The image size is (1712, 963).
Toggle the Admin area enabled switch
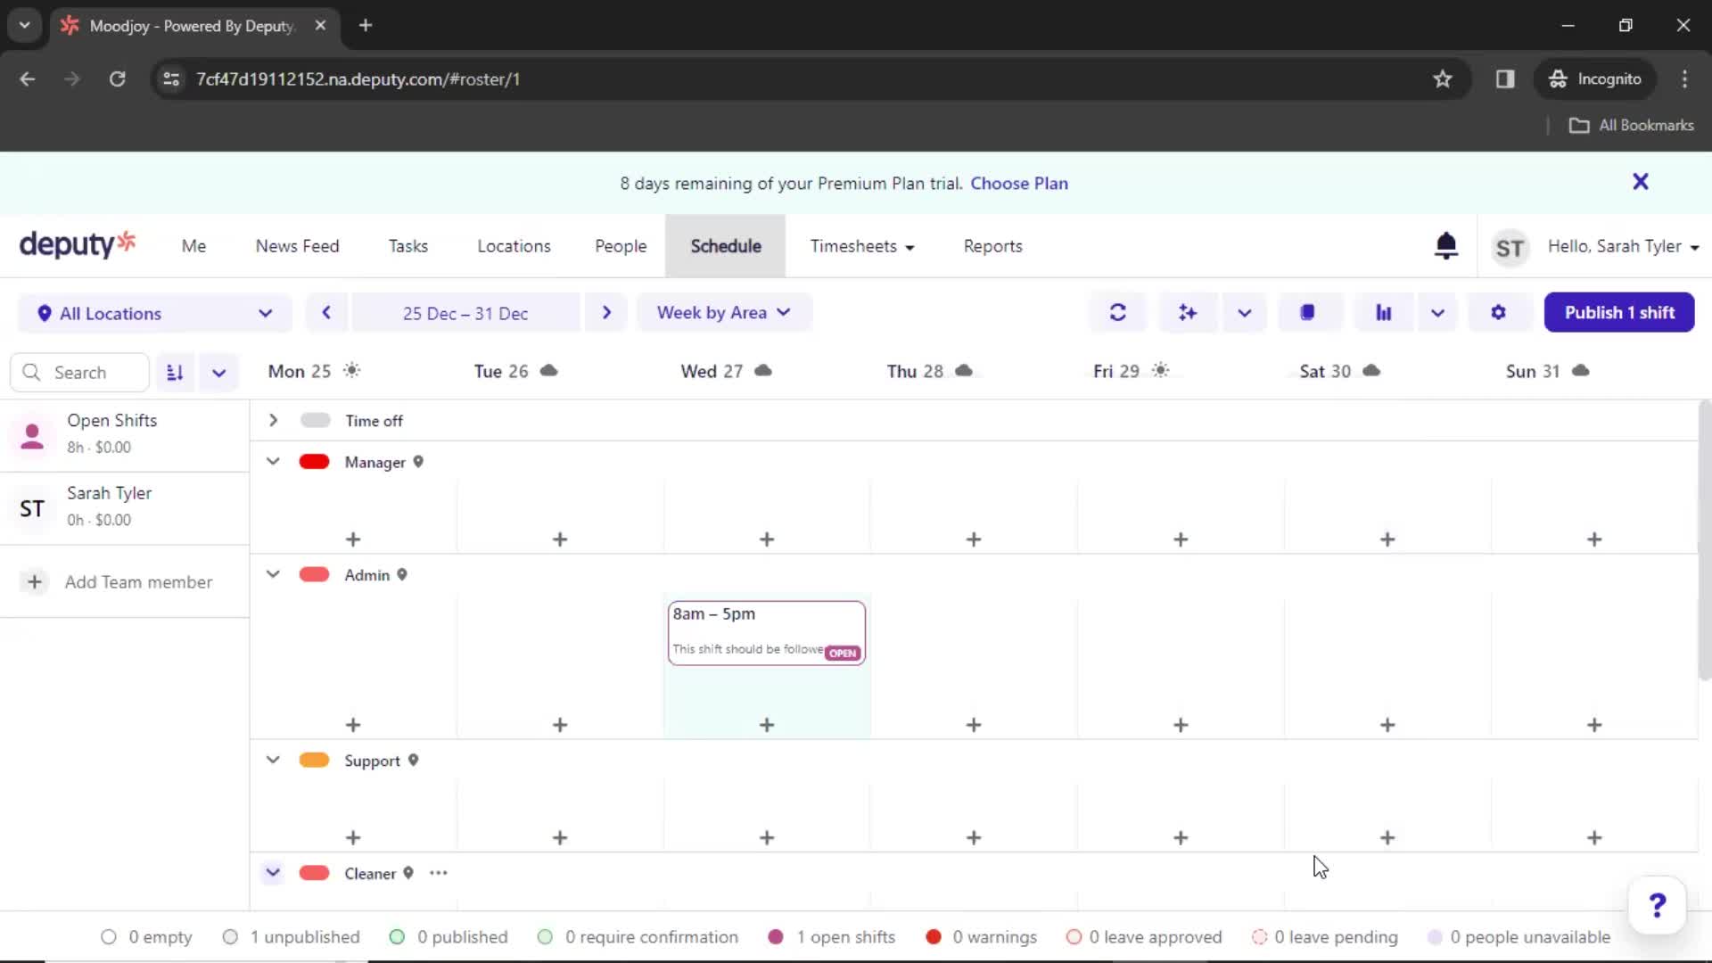tap(314, 575)
